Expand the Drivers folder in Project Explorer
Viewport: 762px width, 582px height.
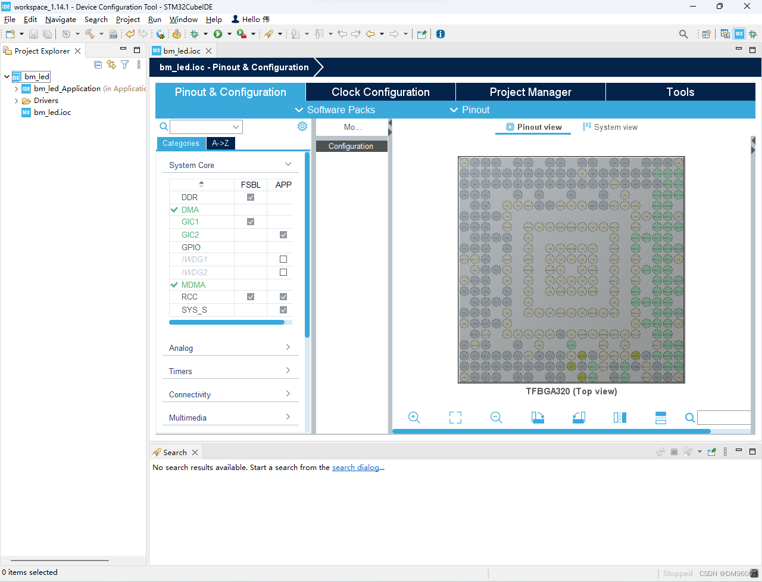[x=16, y=101]
